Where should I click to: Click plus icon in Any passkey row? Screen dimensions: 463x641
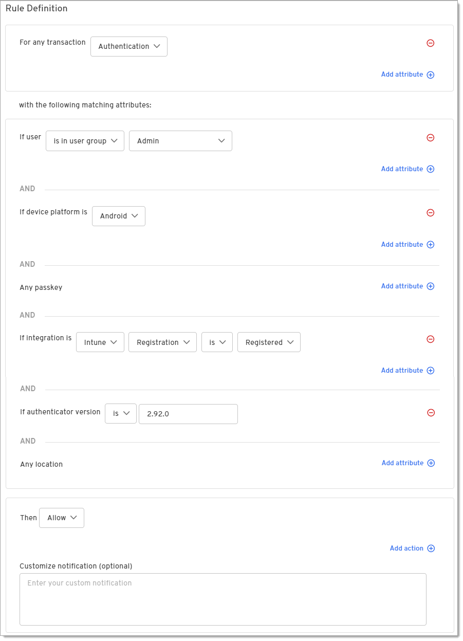point(431,286)
